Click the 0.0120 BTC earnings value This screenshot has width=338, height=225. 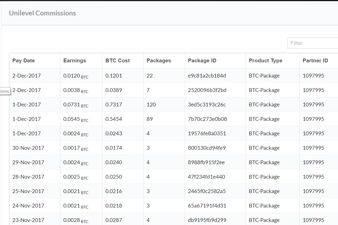point(76,76)
